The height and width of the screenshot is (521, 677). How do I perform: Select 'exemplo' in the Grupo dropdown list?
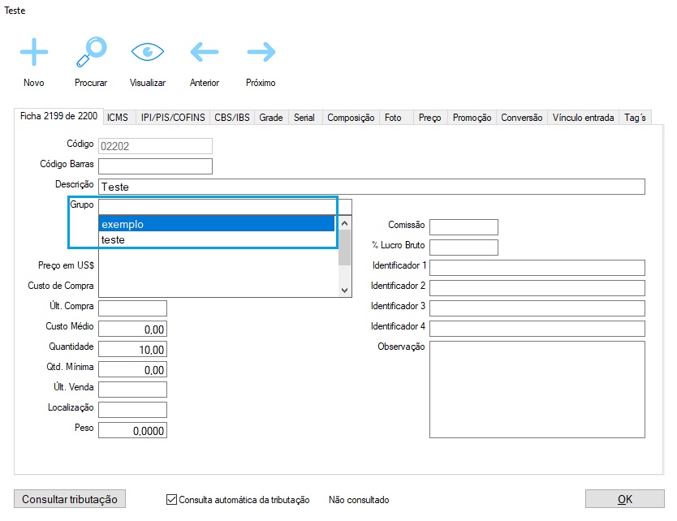(x=217, y=224)
